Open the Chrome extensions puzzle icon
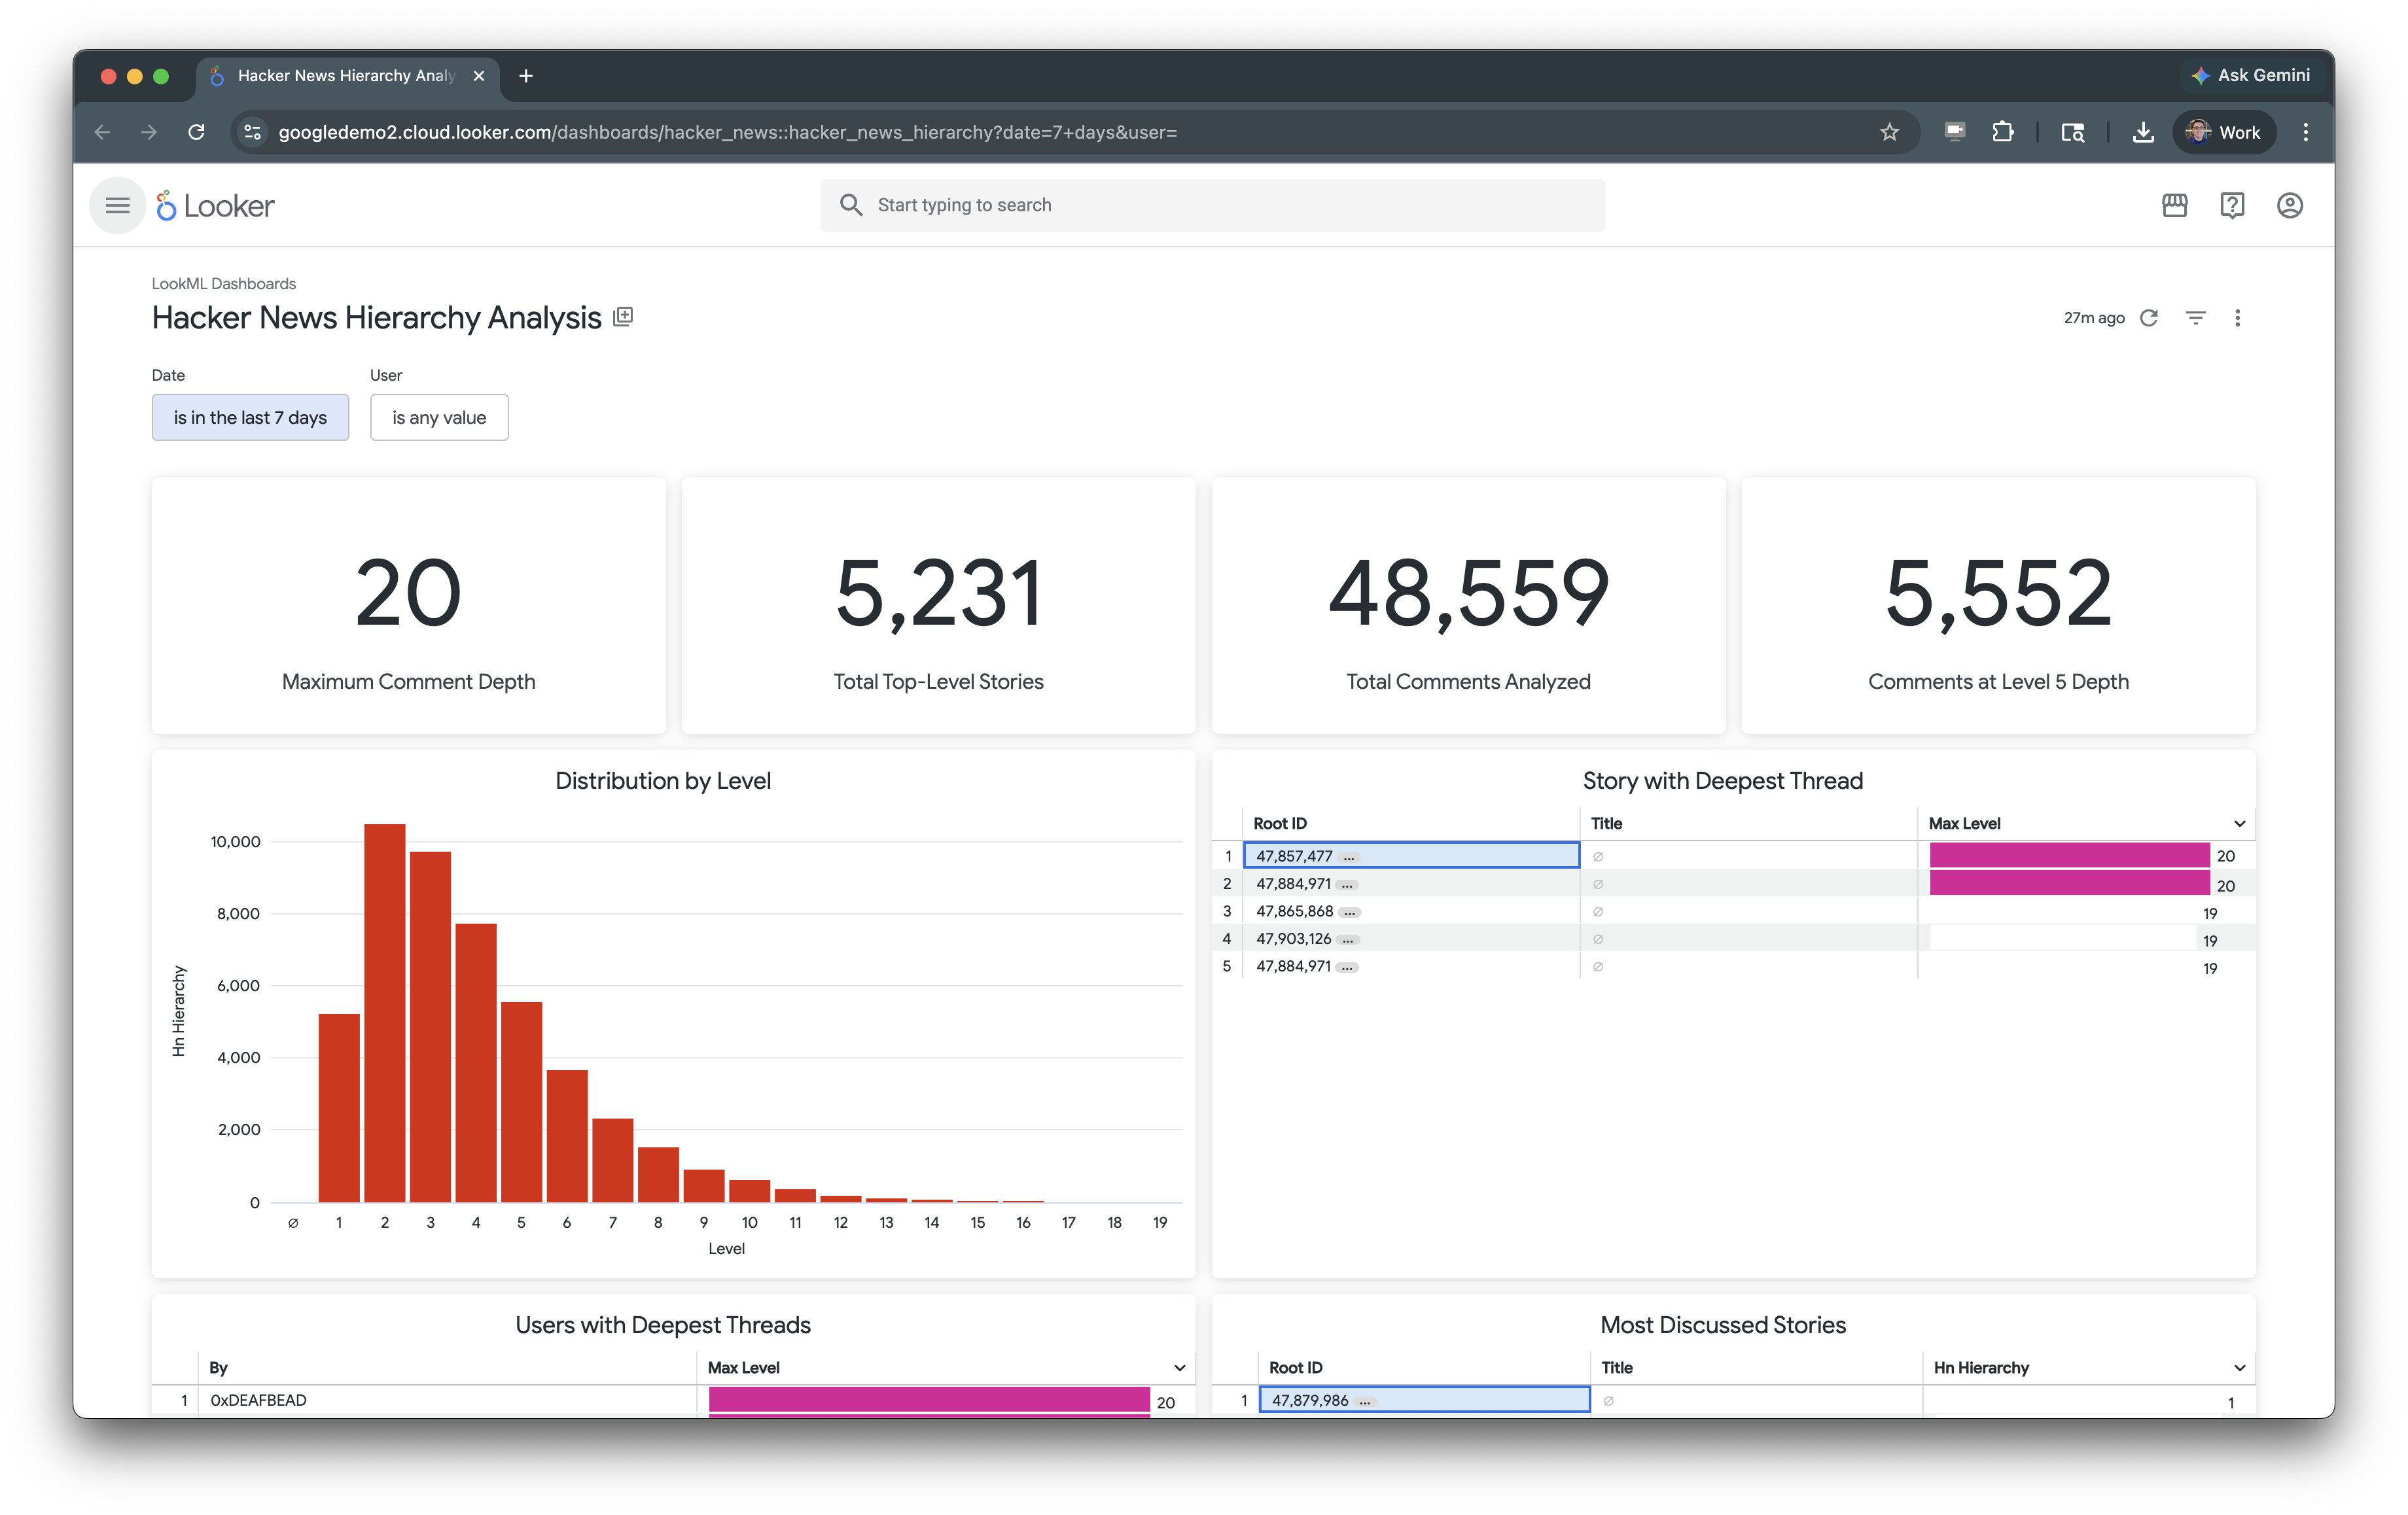 click(x=2003, y=132)
